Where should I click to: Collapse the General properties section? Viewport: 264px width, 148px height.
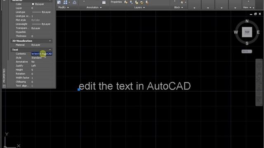pyautogui.click(x=50, y=0)
